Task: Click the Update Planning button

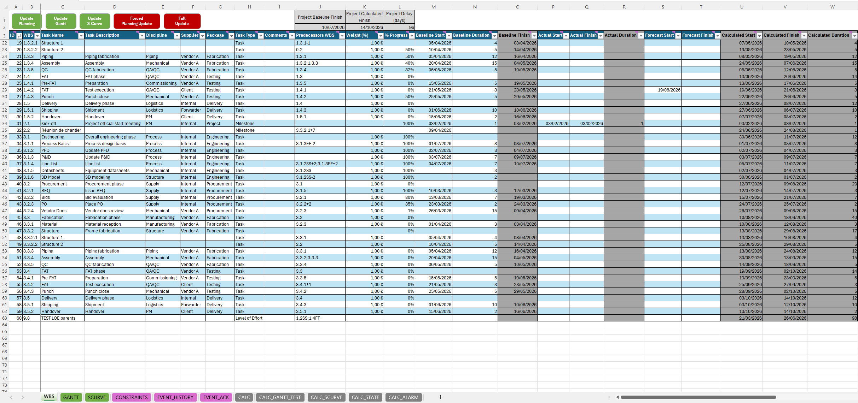Action: [27, 21]
